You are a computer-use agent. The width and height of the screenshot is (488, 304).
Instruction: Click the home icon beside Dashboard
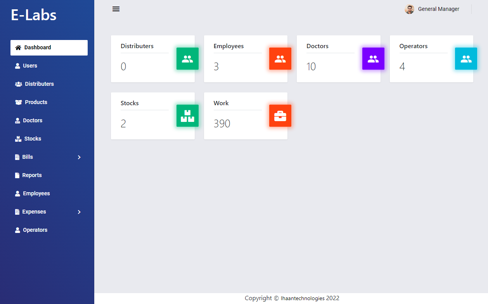point(18,47)
